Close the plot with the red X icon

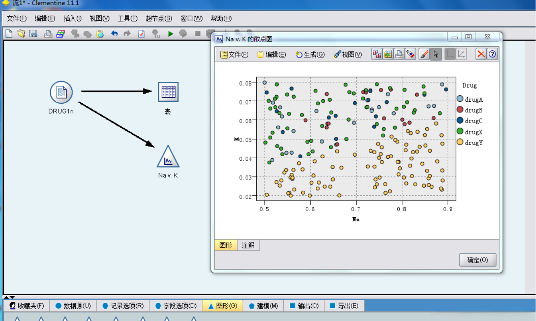pos(481,54)
